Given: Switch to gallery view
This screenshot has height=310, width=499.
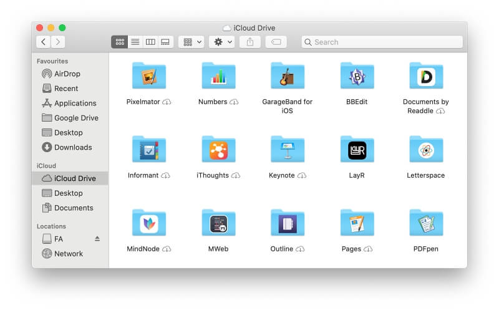Looking at the screenshot, I should (x=165, y=42).
